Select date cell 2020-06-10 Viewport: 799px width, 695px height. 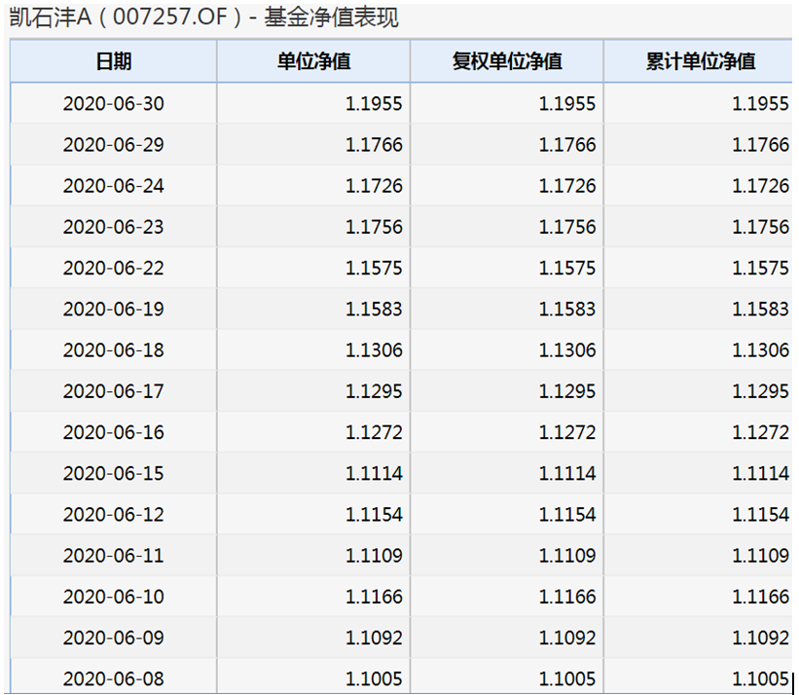[x=114, y=597]
